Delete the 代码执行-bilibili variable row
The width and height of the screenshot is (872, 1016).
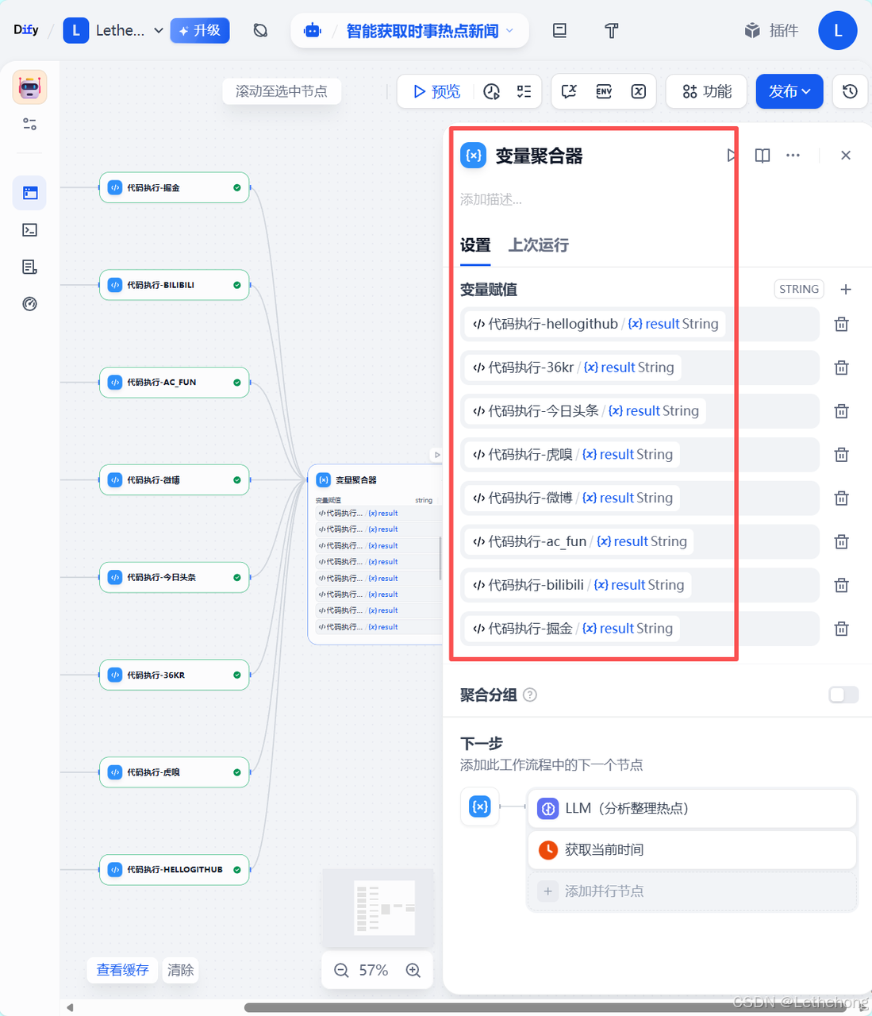842,585
